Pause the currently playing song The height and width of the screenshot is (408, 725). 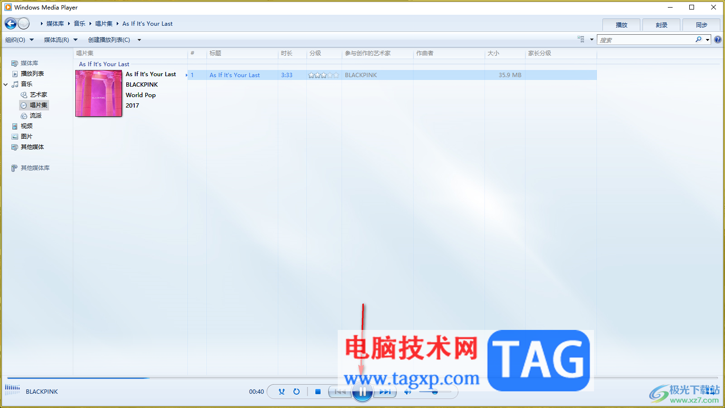(x=362, y=392)
